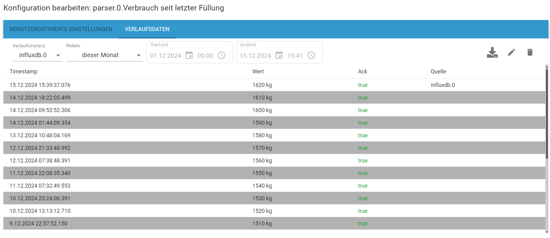550x238 pixels.
Task: Click the value 1560 kg
Action: pos(262,161)
